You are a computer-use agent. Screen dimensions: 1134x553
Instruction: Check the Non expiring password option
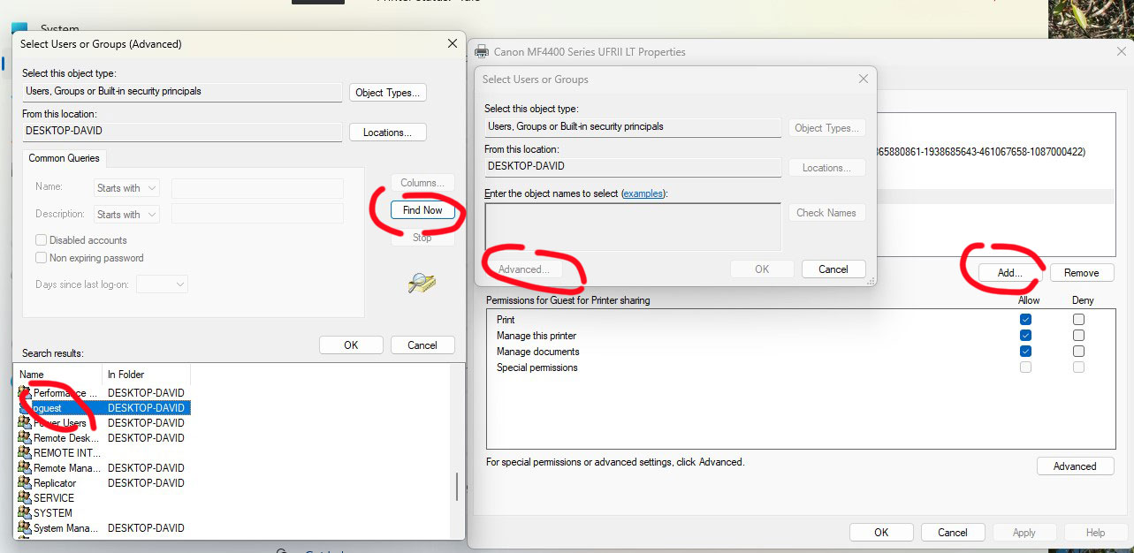point(40,257)
